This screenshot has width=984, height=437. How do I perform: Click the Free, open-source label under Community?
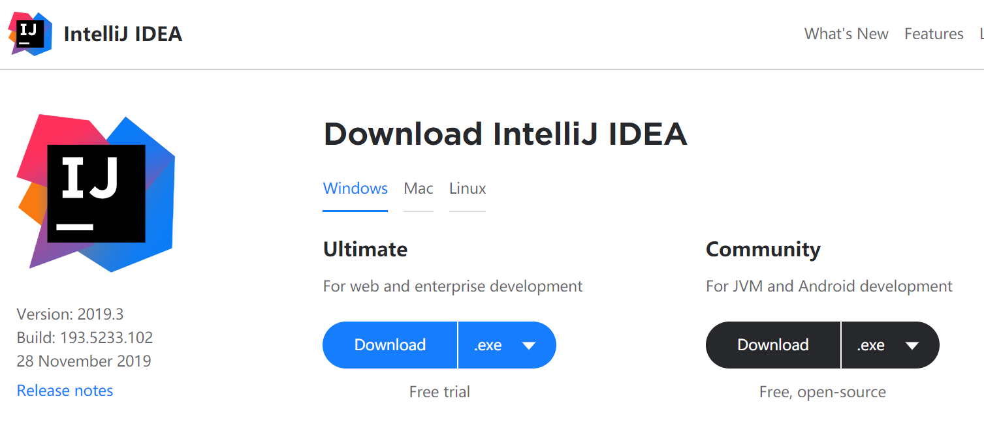(x=822, y=392)
